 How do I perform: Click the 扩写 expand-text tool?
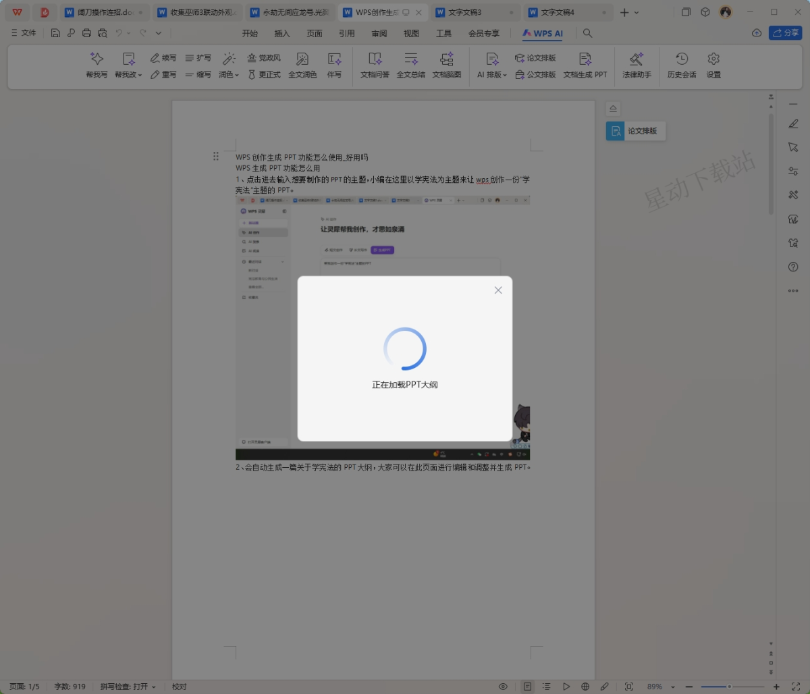tap(198, 58)
